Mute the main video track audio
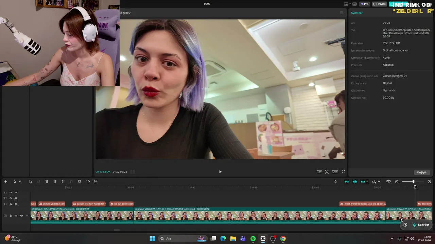The image size is (435, 244). point(21,216)
